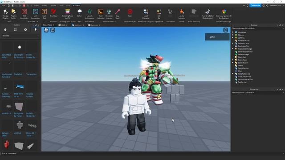Viewport: 285px width, 160px height.
Task: Open the Plugins Folder
Action: click(x=14, y=14)
